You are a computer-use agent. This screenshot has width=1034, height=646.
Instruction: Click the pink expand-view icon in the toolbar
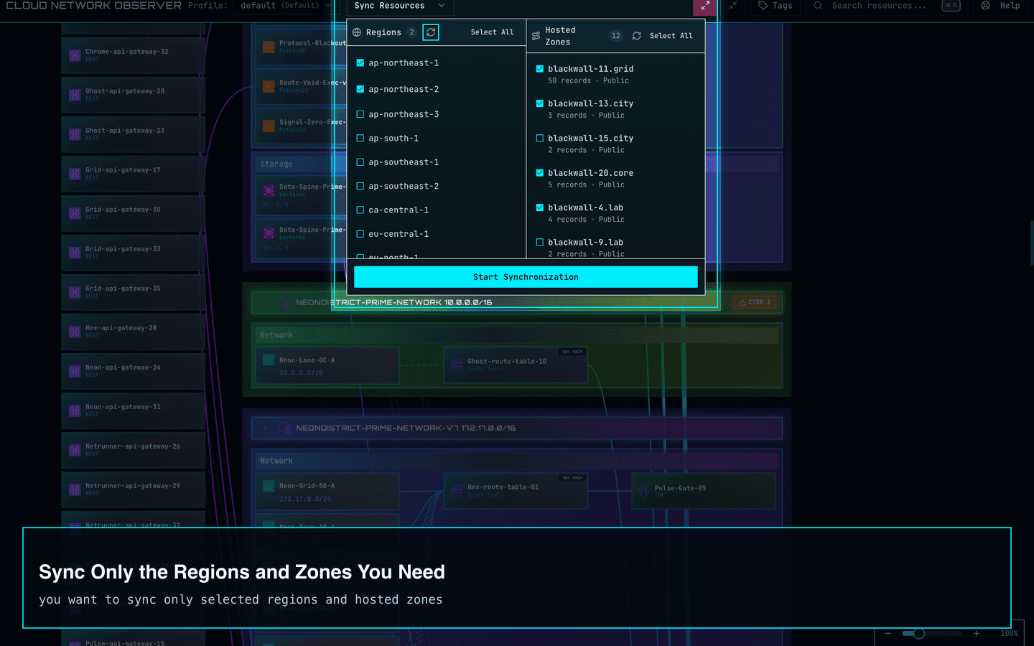(704, 6)
